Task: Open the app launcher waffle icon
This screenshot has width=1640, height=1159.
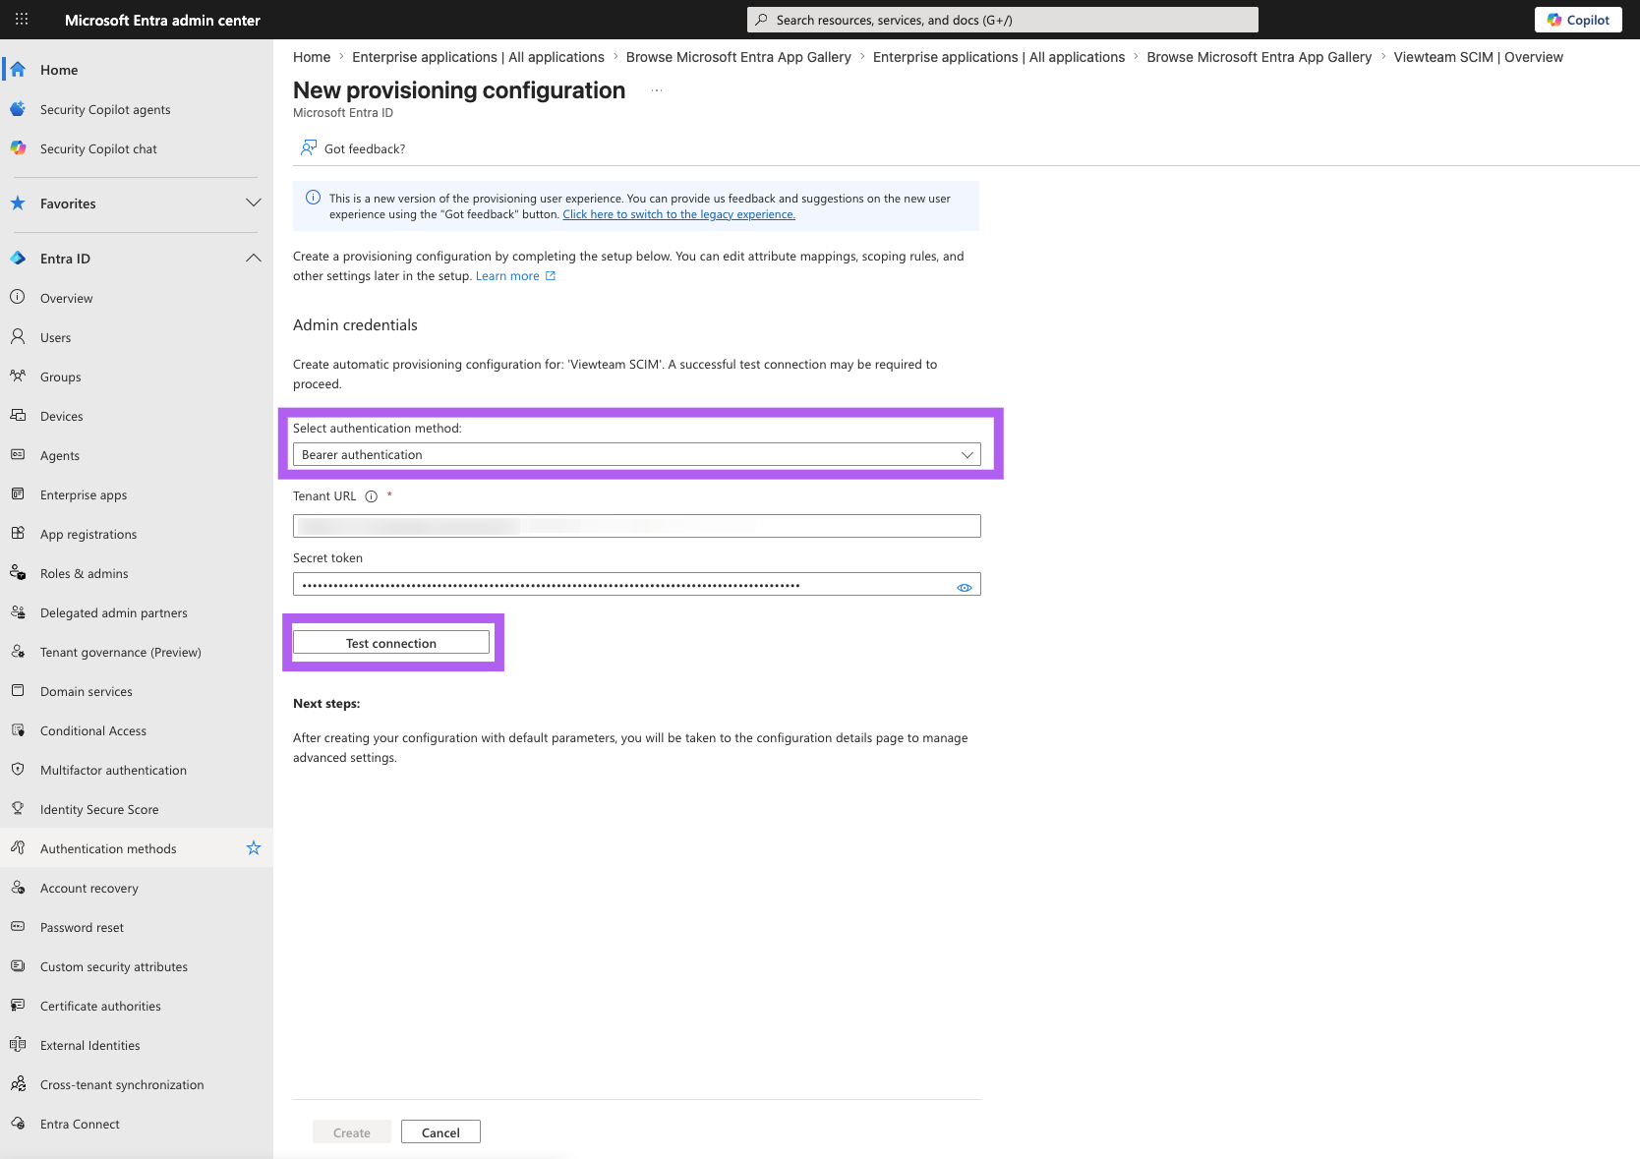Action: (x=22, y=20)
